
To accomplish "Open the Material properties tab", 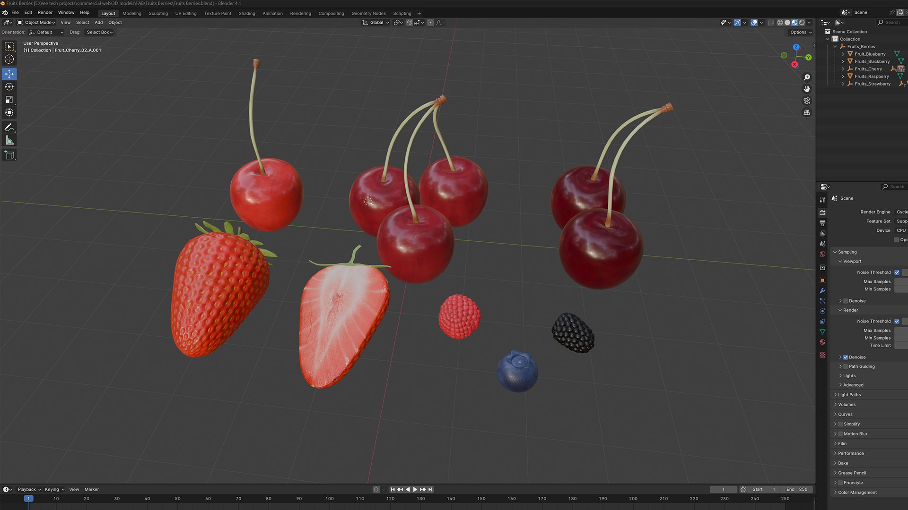I will click(822, 342).
